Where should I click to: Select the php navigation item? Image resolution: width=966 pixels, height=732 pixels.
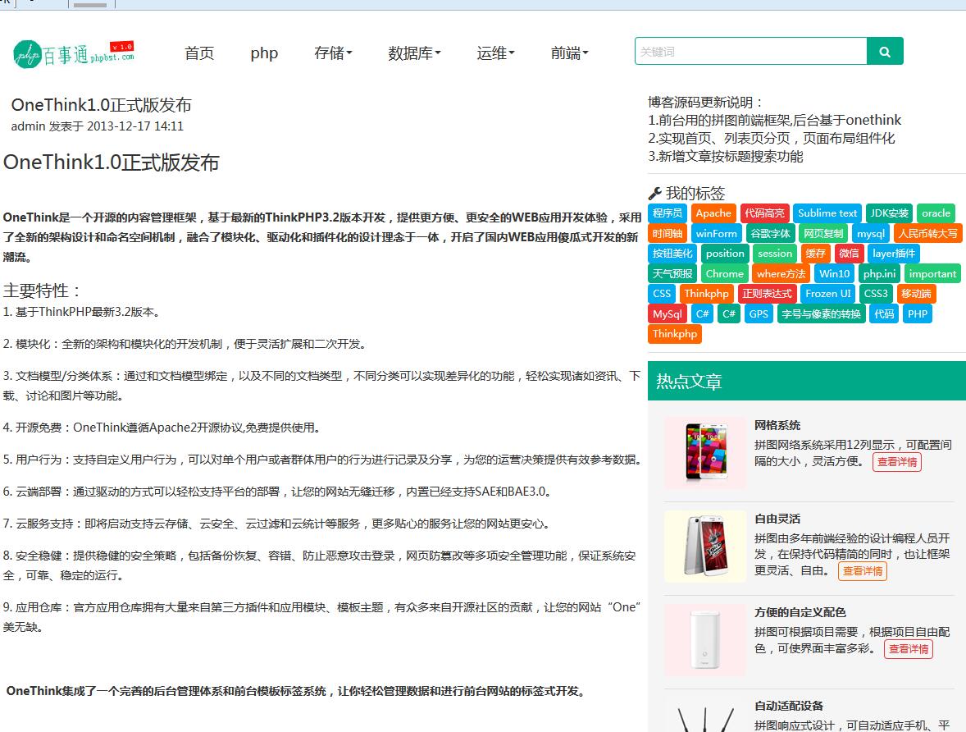(264, 53)
